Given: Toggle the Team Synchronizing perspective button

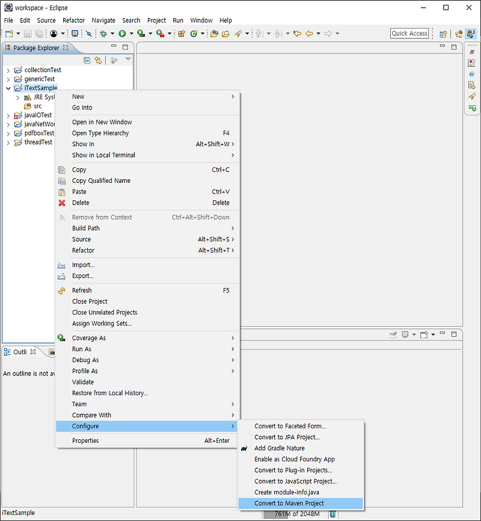Looking at the screenshot, I should (459, 33).
